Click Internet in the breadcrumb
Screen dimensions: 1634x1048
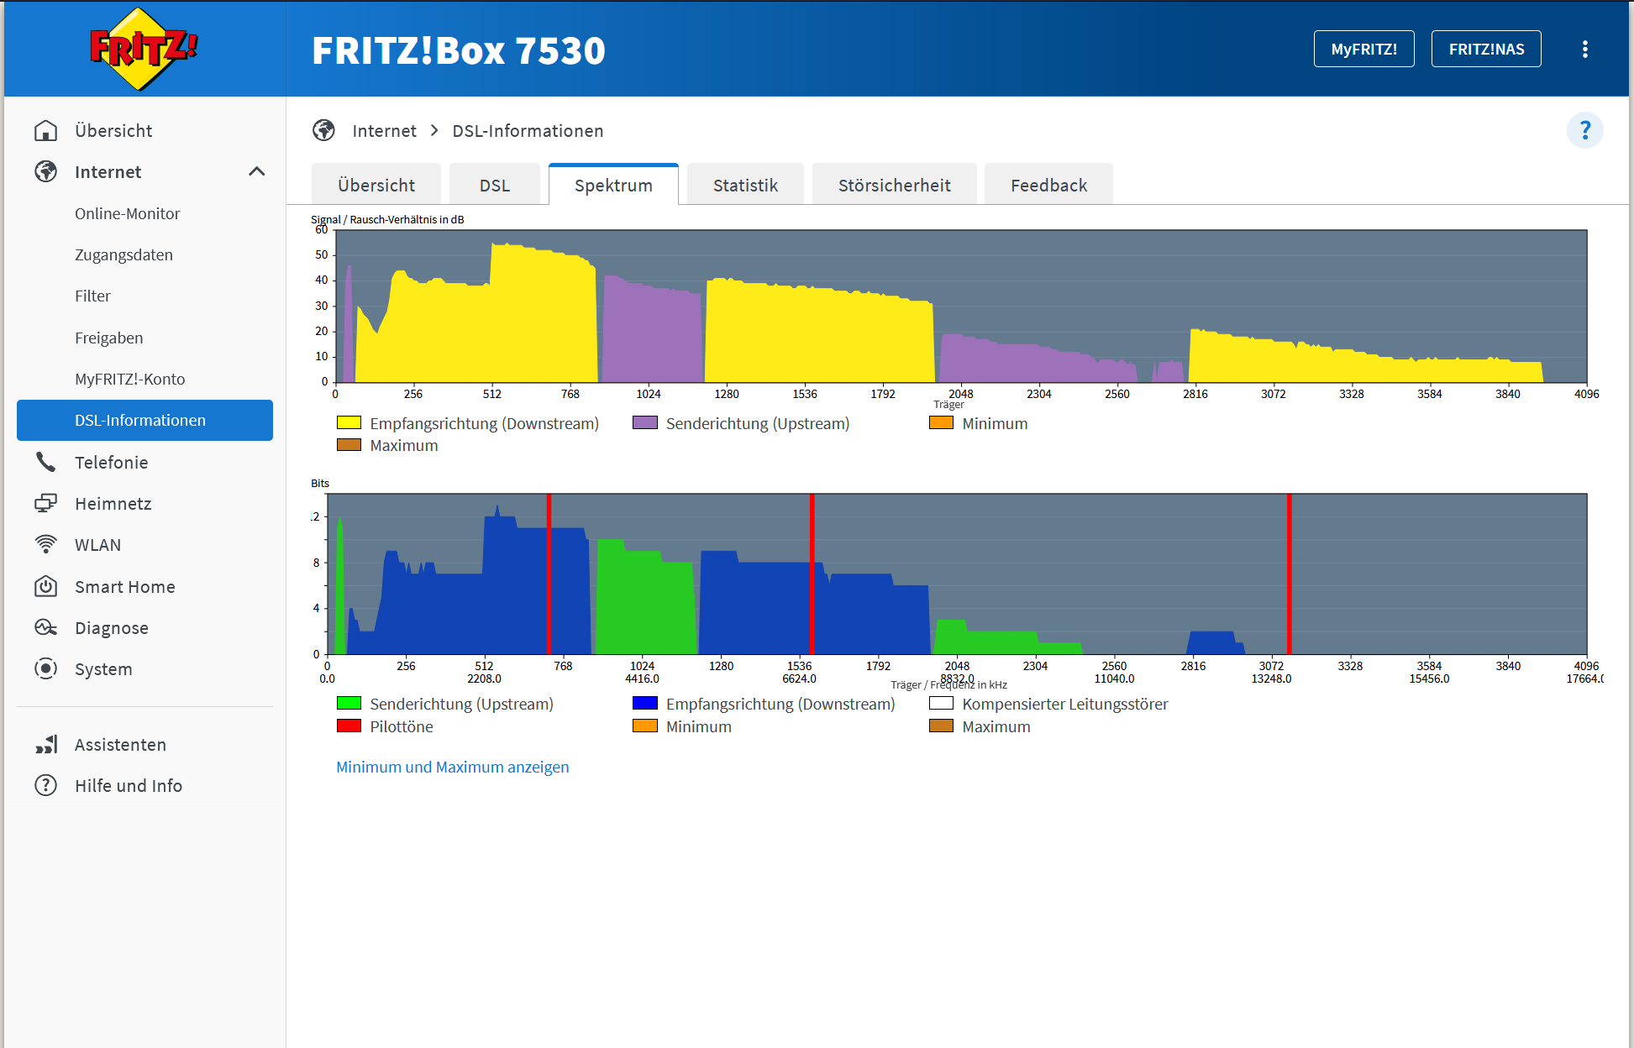click(x=384, y=131)
